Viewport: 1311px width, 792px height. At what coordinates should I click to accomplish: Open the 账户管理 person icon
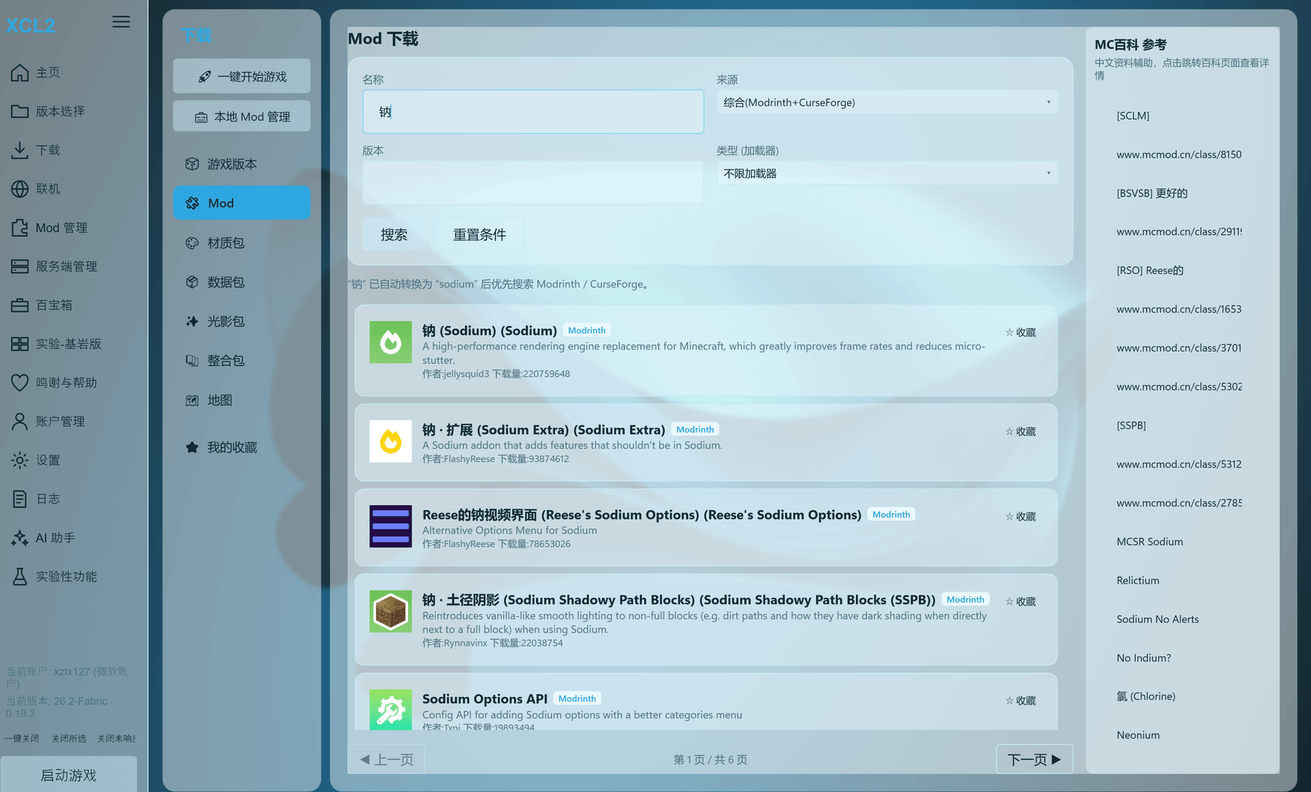pos(20,421)
